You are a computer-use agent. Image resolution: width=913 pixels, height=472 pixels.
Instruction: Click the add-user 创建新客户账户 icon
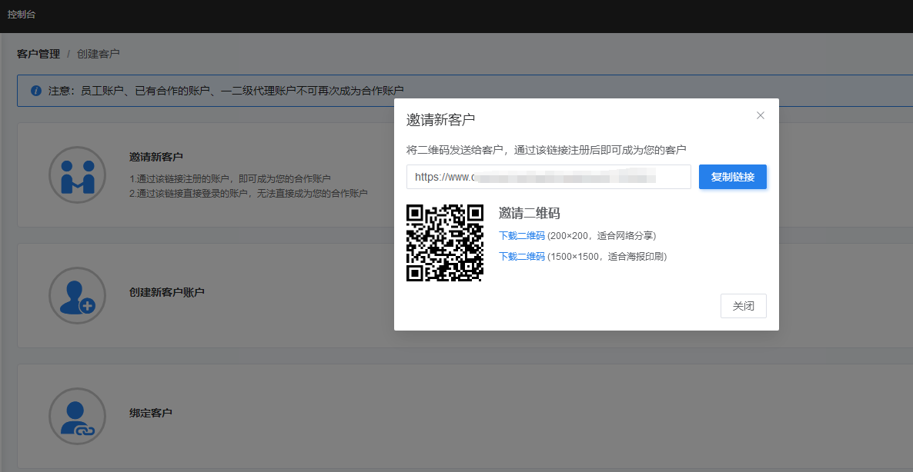click(x=78, y=295)
